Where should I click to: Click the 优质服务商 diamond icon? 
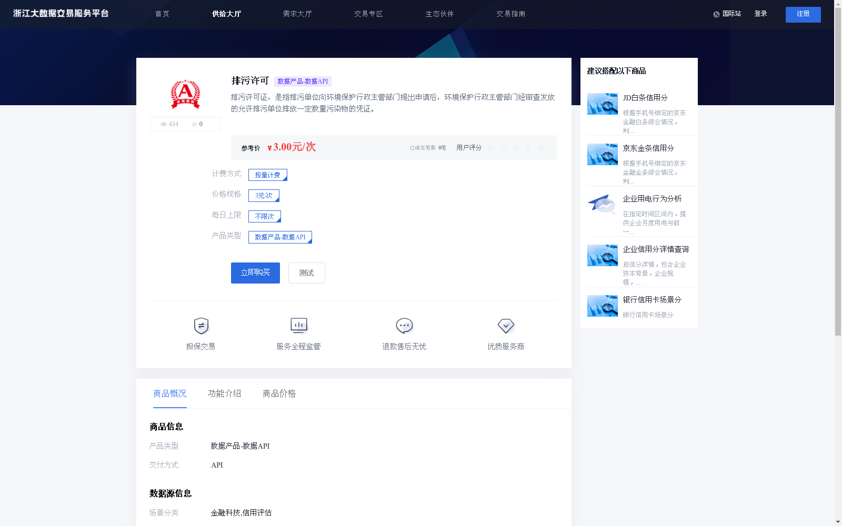pos(506,326)
